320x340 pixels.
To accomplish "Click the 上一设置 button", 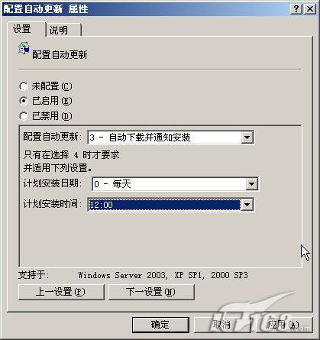I will [x=61, y=292].
